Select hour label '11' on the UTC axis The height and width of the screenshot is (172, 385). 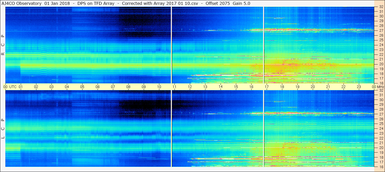[x=174, y=87]
